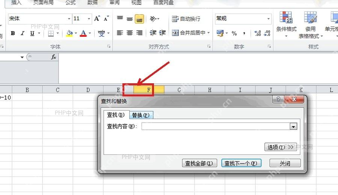Switch to 查找 tab in dialog
This screenshot has height=195, width=338.
tap(116, 115)
